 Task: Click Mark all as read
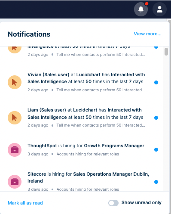click(x=25, y=203)
